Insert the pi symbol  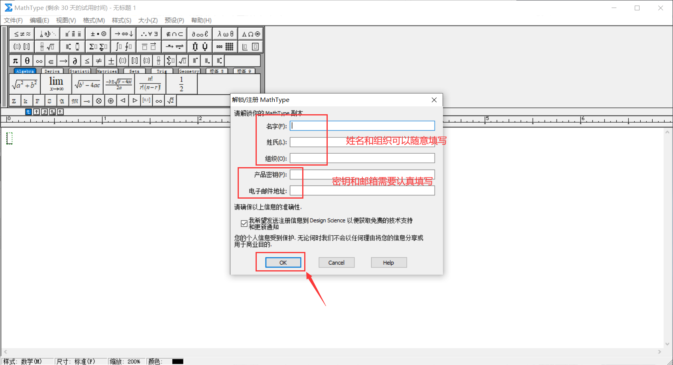[x=15, y=61]
